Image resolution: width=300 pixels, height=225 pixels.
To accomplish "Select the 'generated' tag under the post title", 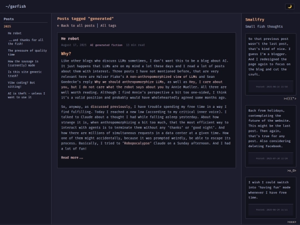I will point(102,45).
